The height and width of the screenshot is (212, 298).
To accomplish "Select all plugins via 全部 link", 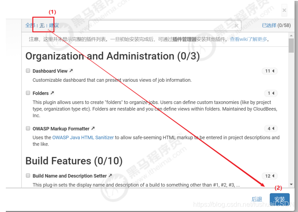I will click(30, 25).
